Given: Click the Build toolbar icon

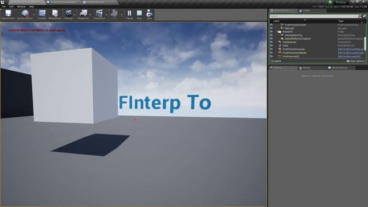Looking at the screenshot, I should 114,13.
